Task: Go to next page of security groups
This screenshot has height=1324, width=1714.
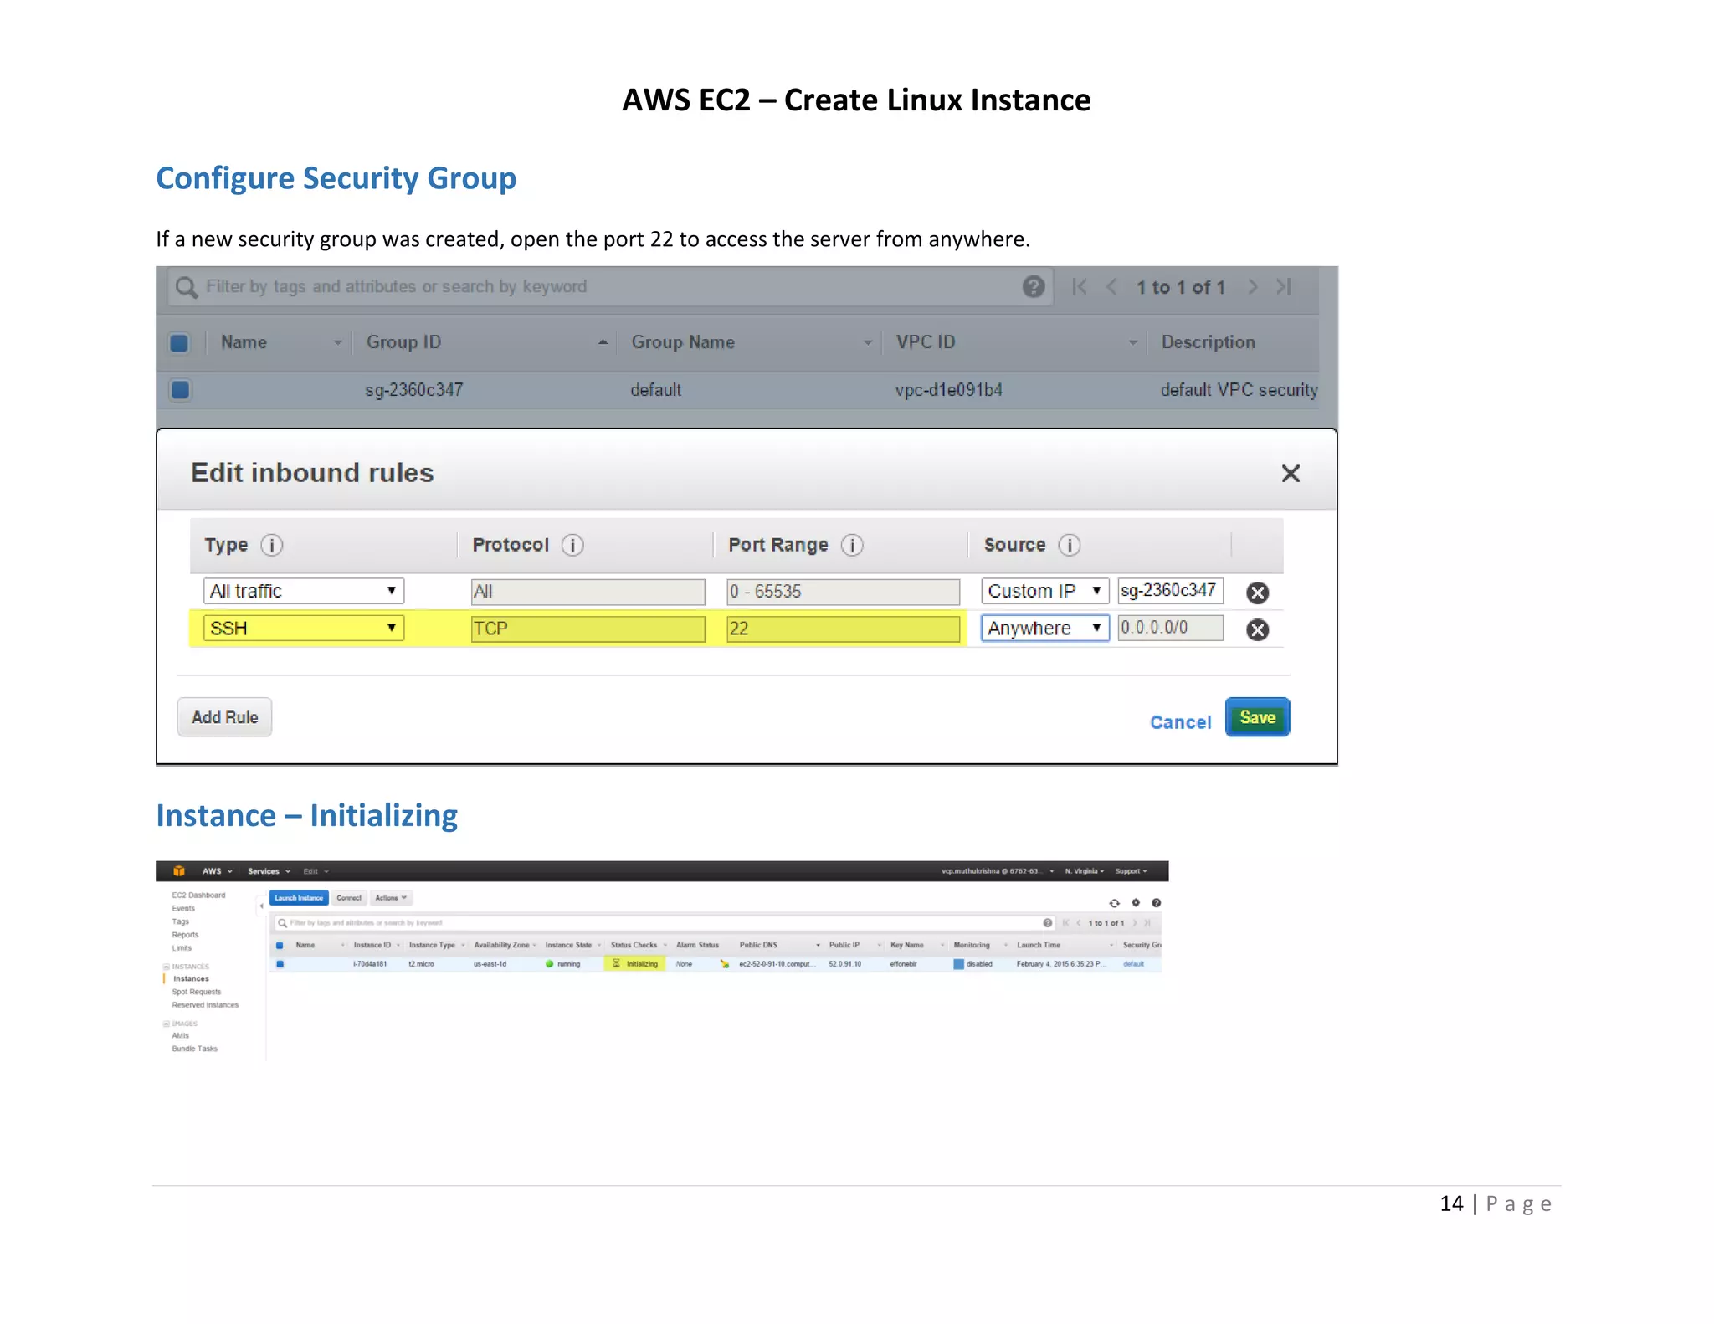Action: click(x=1252, y=287)
